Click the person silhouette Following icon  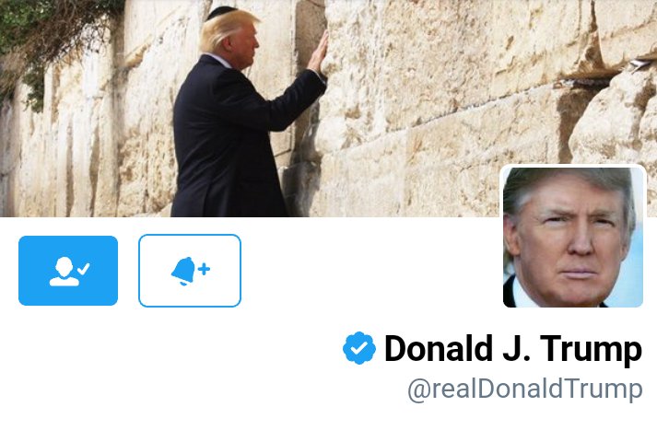[65, 272]
